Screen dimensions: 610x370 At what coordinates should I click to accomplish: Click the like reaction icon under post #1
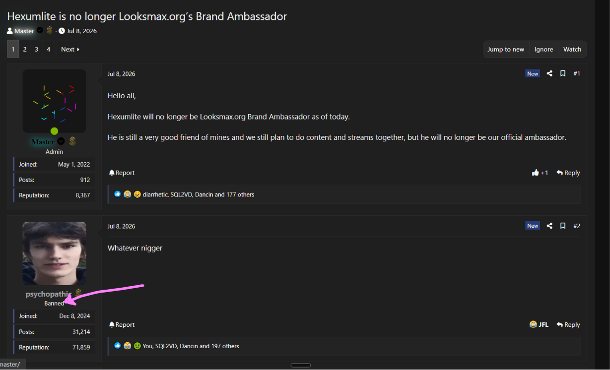point(118,194)
